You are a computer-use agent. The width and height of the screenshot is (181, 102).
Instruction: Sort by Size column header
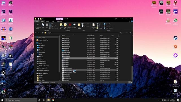(x=115, y=36)
